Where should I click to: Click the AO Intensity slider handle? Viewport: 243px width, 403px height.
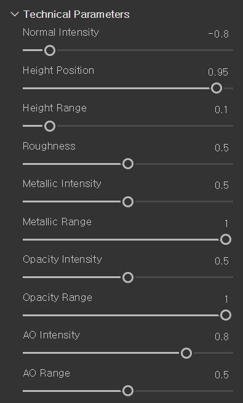coord(186,353)
